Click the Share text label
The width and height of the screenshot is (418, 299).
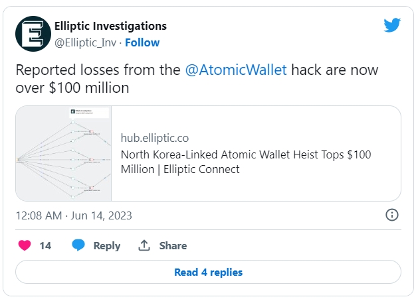(173, 245)
